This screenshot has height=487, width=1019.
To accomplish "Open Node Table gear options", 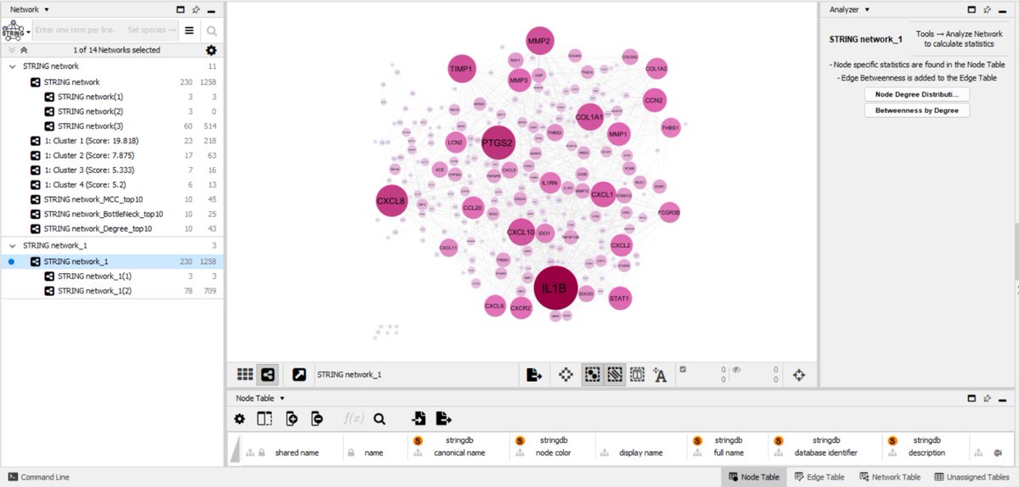I will click(239, 418).
